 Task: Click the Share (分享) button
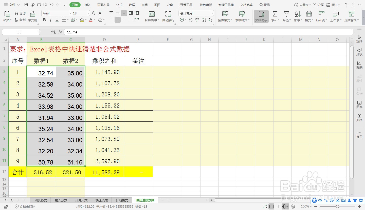[x=318, y=5]
